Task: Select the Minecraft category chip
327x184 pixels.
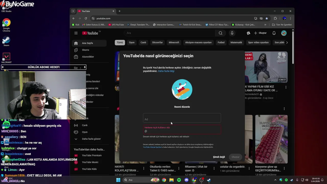Action: pos(174,42)
